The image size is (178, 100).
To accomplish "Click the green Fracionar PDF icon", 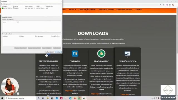I will click(x=101, y=54).
